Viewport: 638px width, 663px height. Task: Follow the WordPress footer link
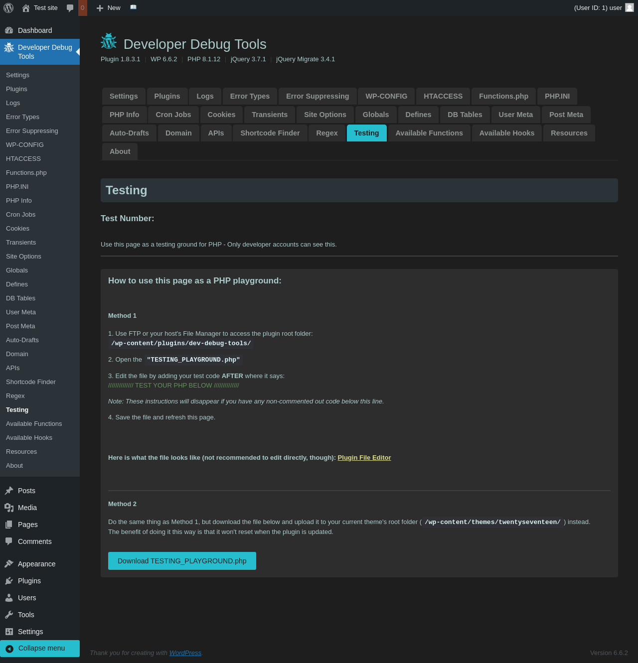click(x=185, y=653)
